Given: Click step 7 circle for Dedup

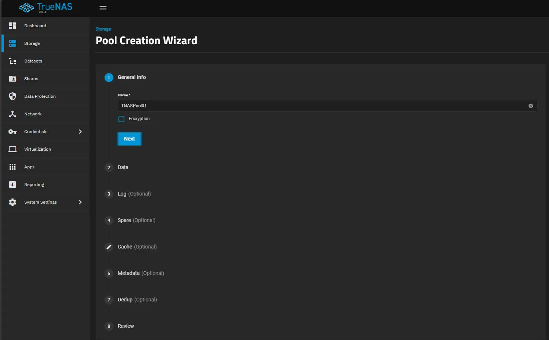Looking at the screenshot, I should point(109,300).
